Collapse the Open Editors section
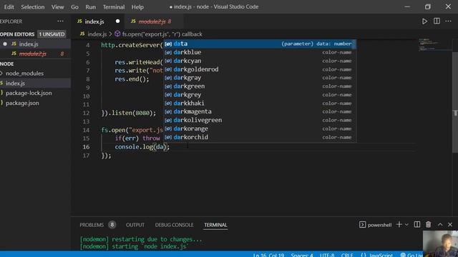458x257 pixels. (x=17, y=34)
